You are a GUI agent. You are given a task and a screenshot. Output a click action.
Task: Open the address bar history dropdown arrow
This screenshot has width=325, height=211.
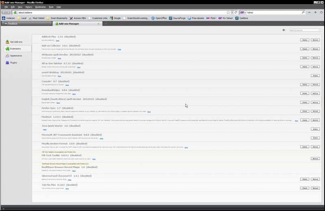point(232,13)
